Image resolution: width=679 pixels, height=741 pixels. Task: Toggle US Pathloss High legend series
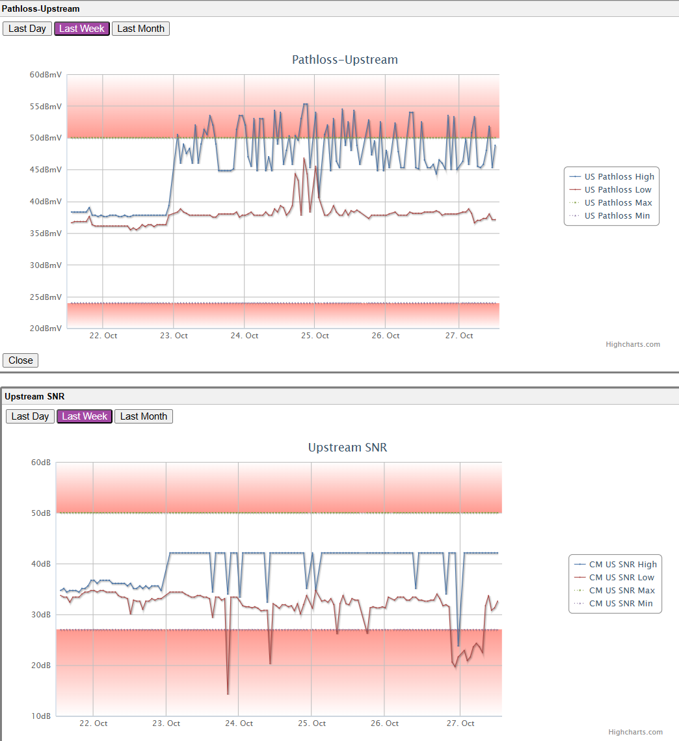click(619, 176)
